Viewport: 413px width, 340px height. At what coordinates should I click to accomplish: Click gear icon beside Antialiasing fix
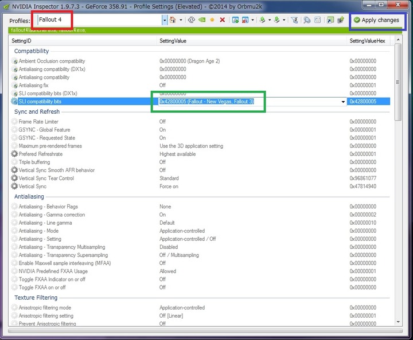tap(15, 86)
